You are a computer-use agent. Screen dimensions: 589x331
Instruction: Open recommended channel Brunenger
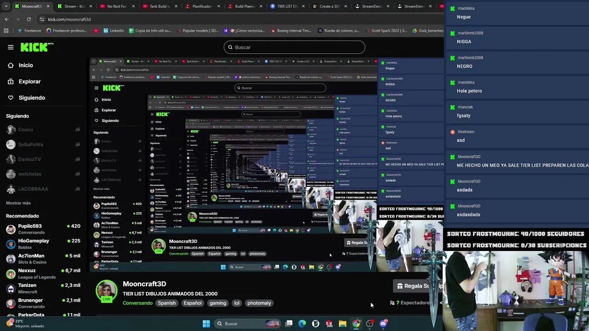pos(43,303)
